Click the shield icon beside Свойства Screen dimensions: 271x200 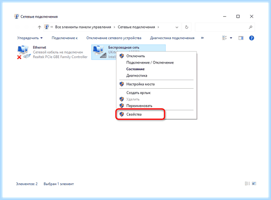tap(121, 114)
